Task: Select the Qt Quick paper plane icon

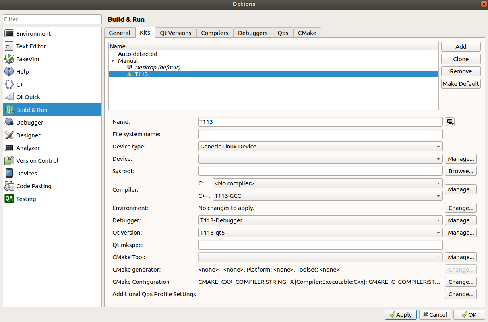Action: [x=9, y=97]
